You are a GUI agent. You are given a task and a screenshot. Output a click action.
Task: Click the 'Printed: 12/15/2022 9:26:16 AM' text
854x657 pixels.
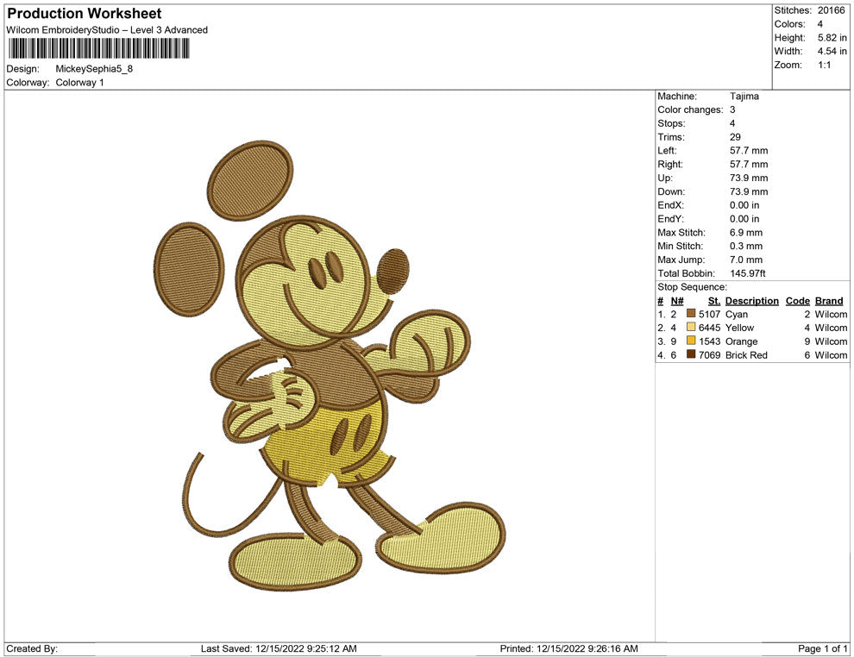coord(568,648)
